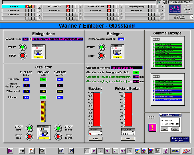Viewport: 194px width, 155px height.
Task: Click the Trend button under Glasstand
Action: [x=96, y=139]
